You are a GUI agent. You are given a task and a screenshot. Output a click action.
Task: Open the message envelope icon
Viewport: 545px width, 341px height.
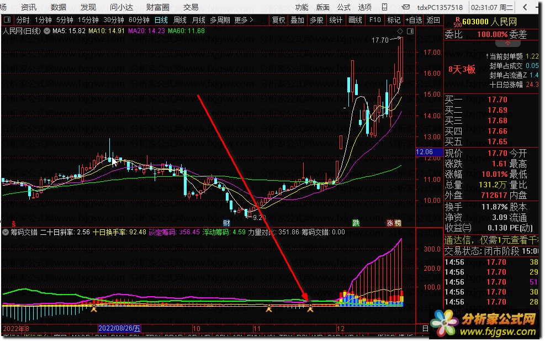(406, 7)
